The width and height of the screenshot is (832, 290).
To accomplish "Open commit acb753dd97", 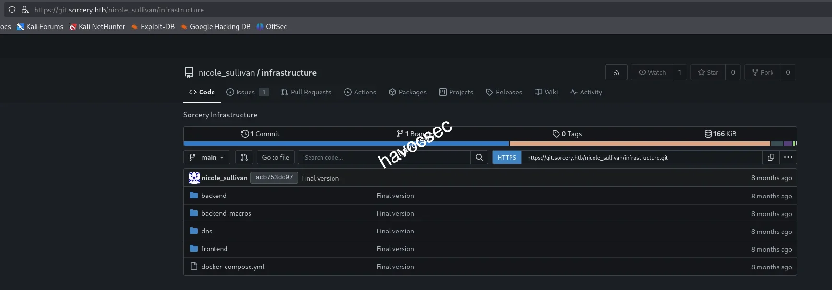I will (274, 178).
